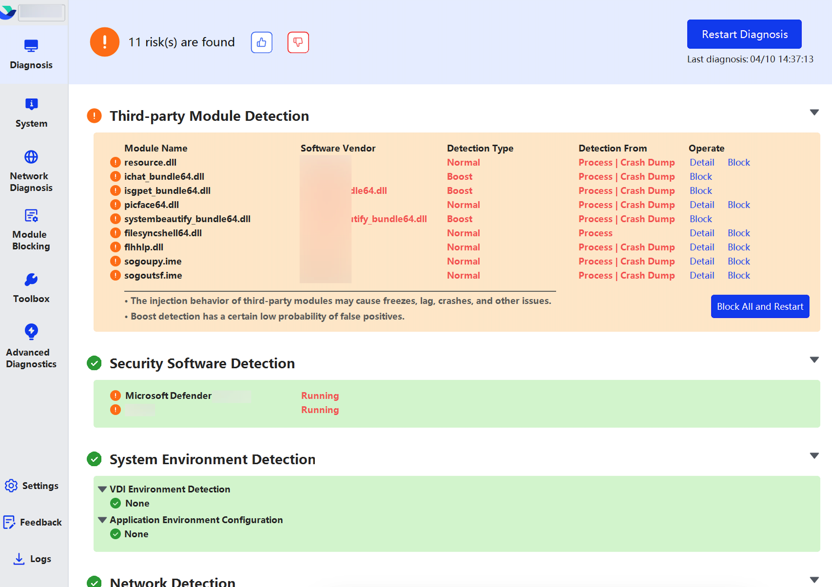Download Logs via the arrow icon

point(19,559)
